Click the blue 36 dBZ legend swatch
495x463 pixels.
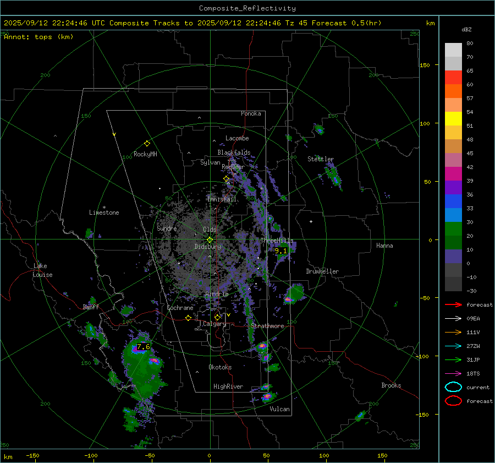tap(453, 201)
